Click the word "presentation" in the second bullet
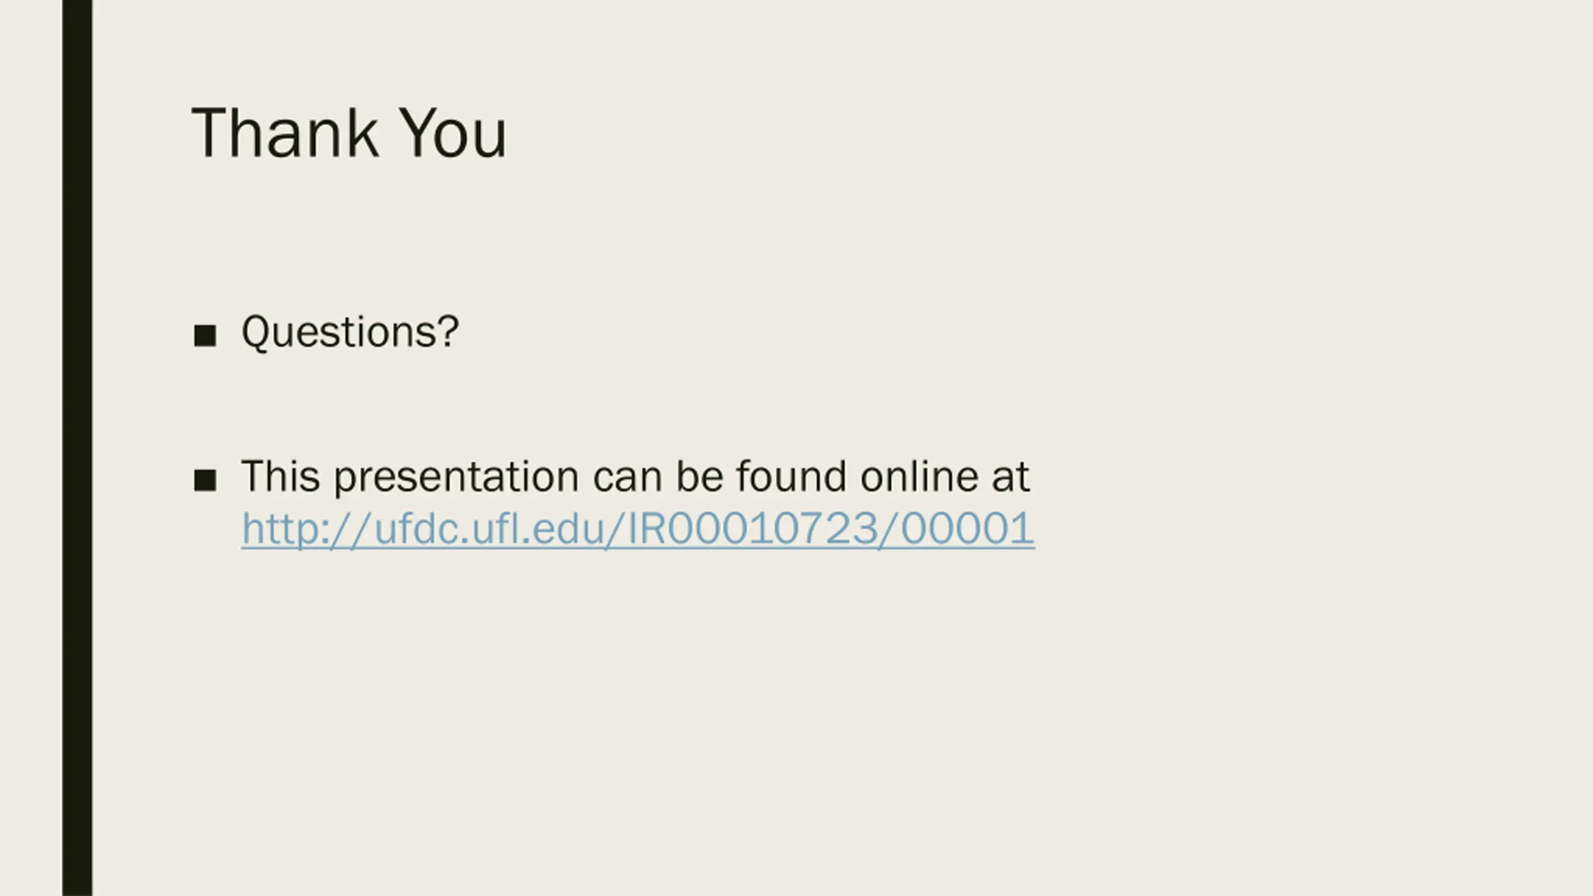 pos(457,478)
